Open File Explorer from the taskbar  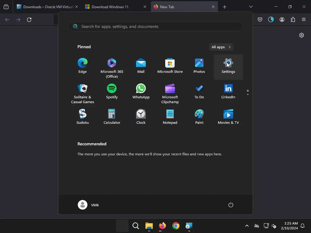click(x=149, y=226)
